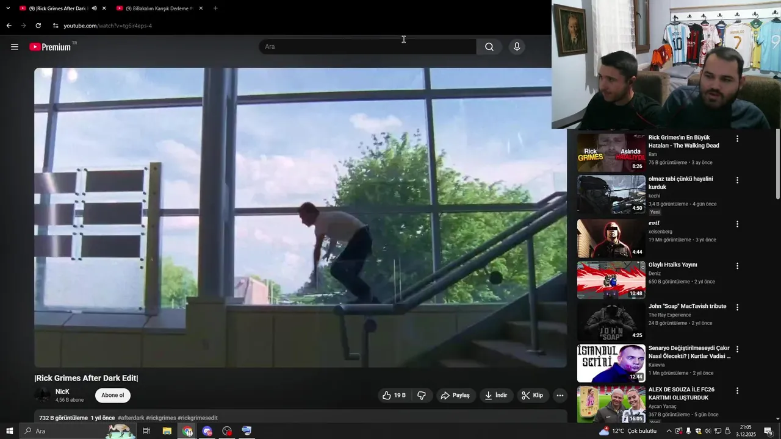The width and height of the screenshot is (781, 439).
Task: Close the BiBakalım Karışık Derleme tab
Action: click(201, 9)
